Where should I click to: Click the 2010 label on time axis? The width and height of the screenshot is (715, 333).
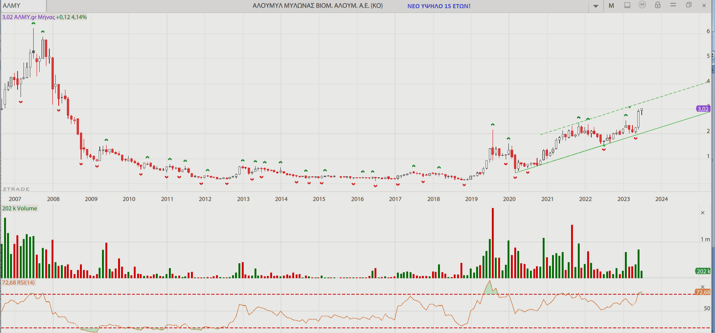pos(129,199)
